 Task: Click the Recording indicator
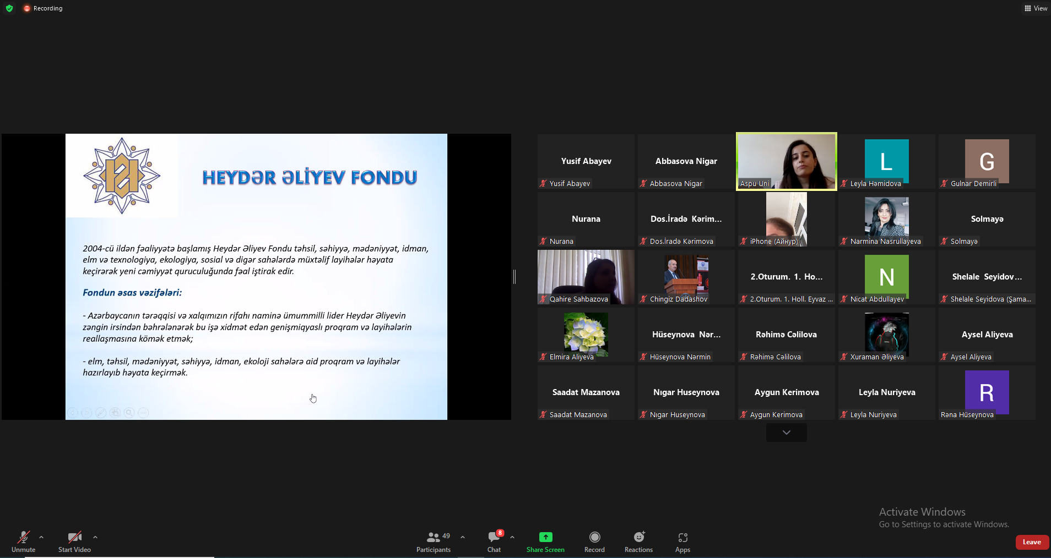(x=43, y=8)
